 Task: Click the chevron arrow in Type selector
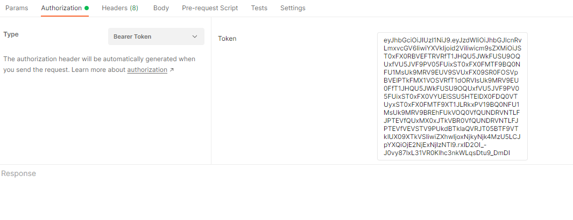point(195,36)
